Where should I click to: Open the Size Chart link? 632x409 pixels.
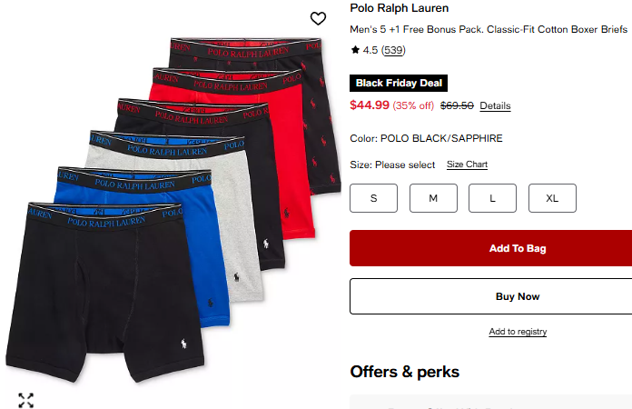[467, 165]
